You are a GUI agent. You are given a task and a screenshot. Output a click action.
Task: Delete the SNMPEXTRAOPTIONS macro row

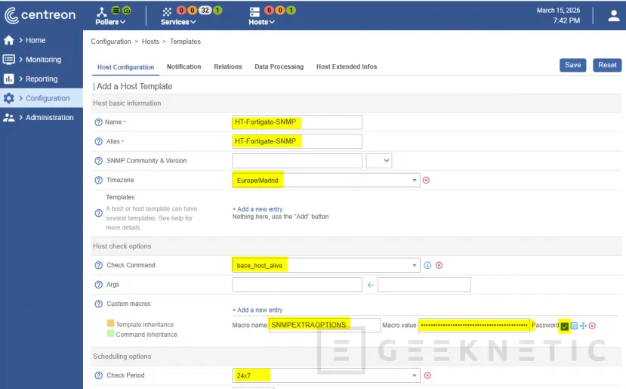pyautogui.click(x=592, y=326)
